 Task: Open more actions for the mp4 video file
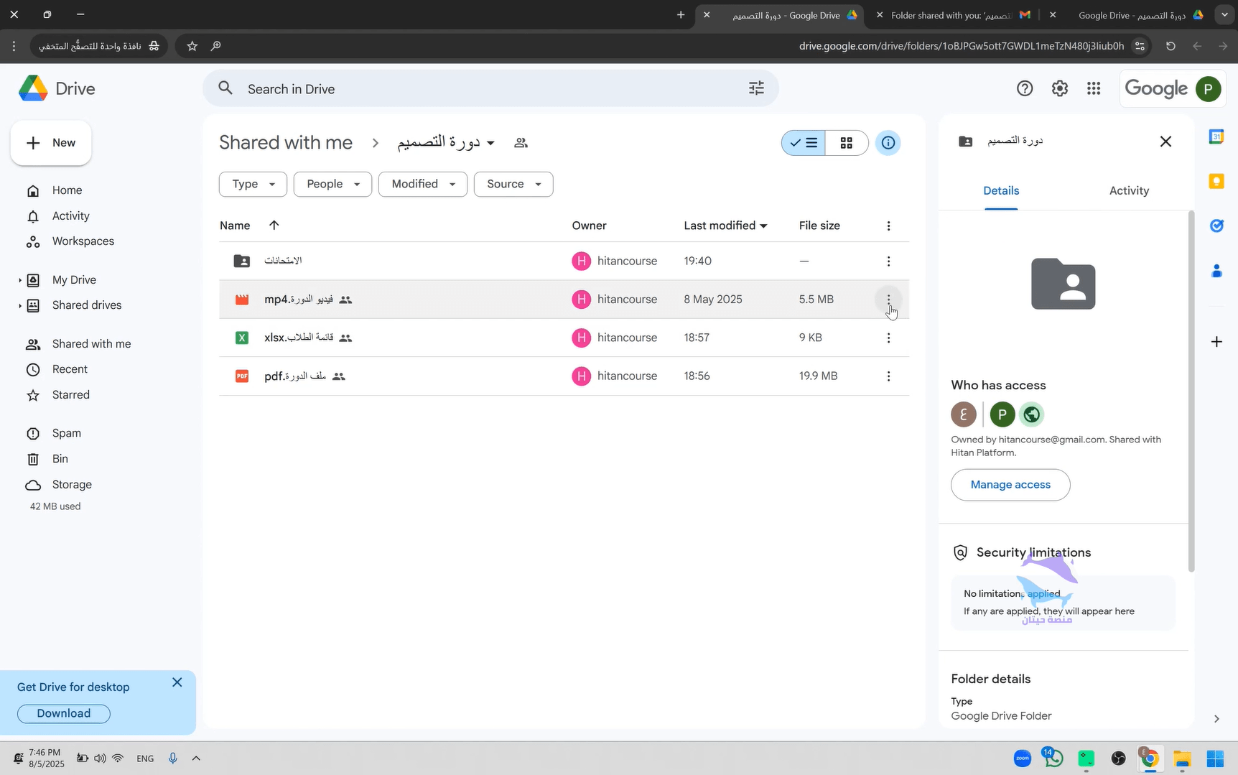tap(888, 300)
